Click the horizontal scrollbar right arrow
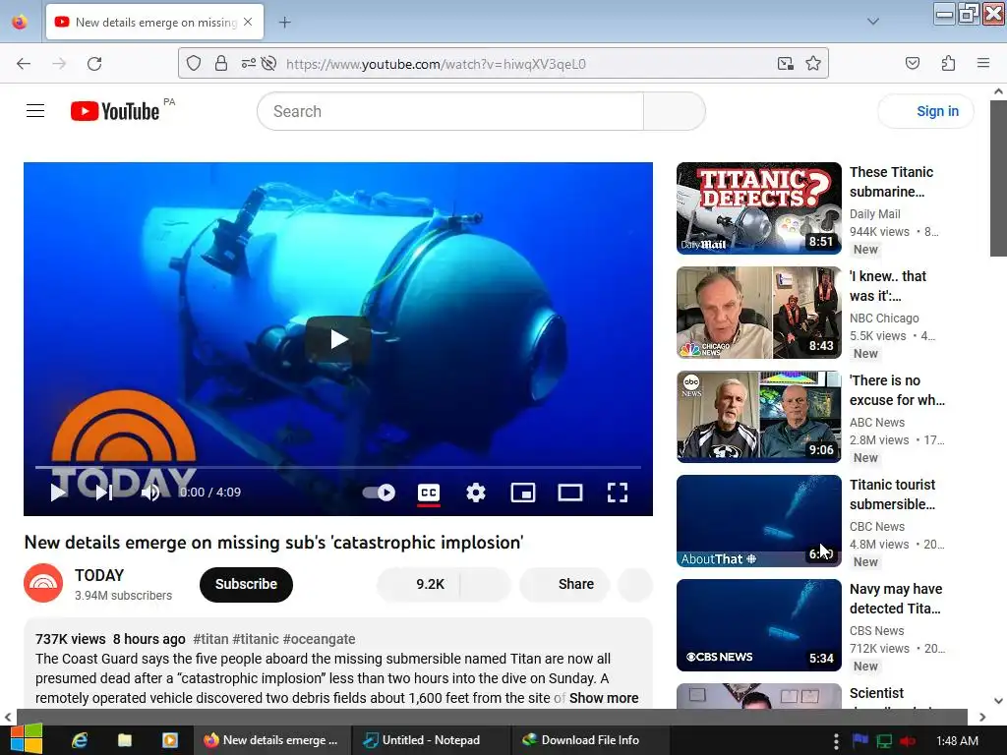This screenshot has height=755, width=1007. tap(982, 717)
